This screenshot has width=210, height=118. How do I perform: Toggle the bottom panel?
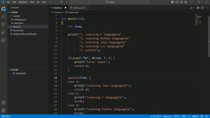(x=177, y=2)
